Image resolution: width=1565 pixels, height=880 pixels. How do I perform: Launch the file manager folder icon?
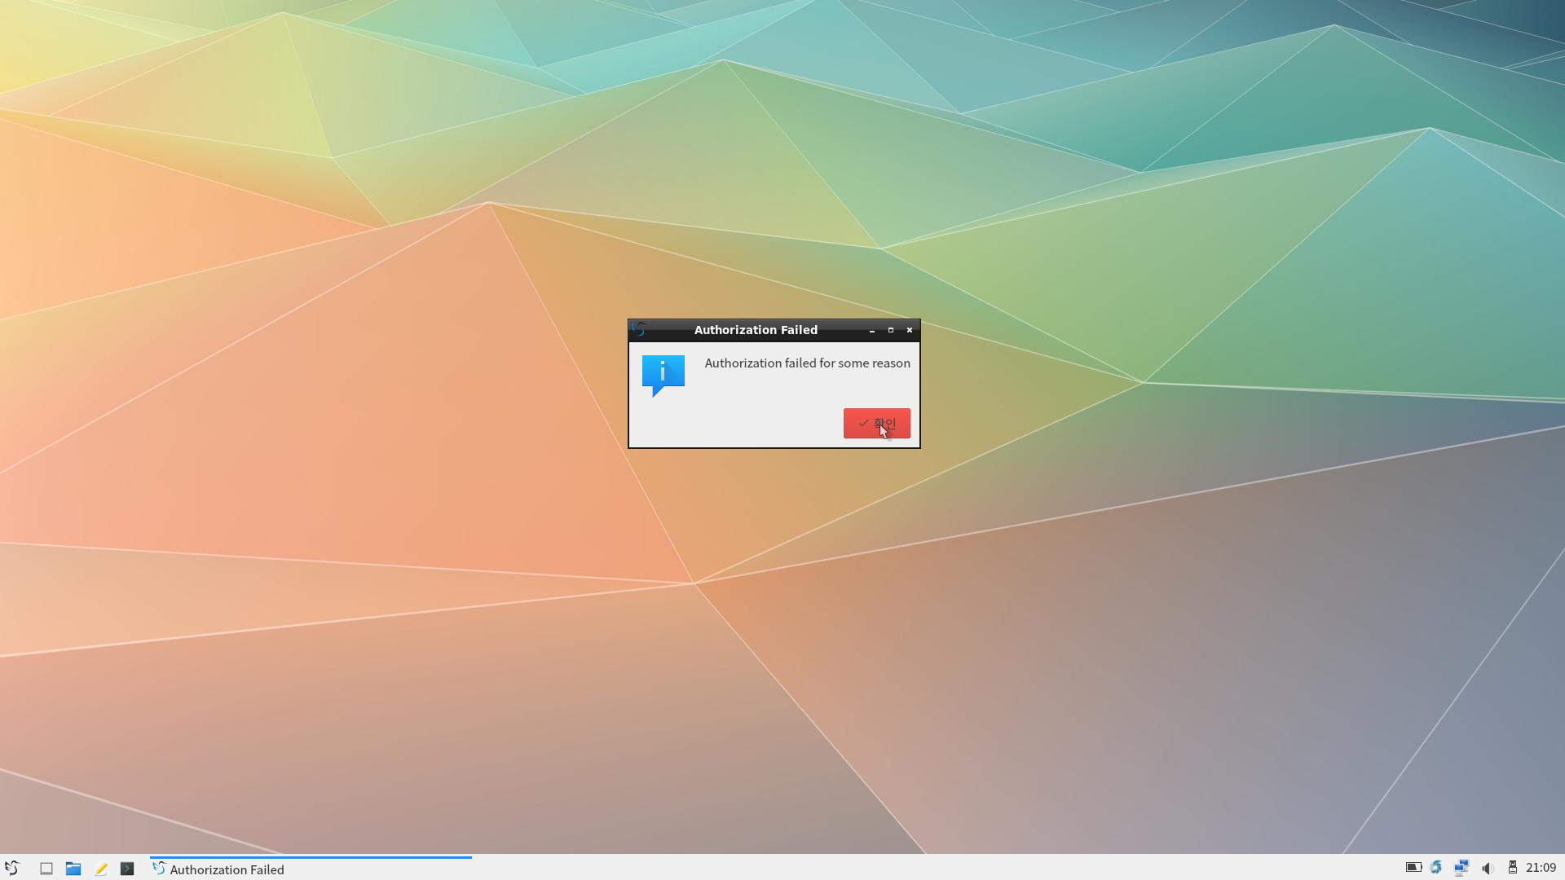pyautogui.click(x=73, y=869)
